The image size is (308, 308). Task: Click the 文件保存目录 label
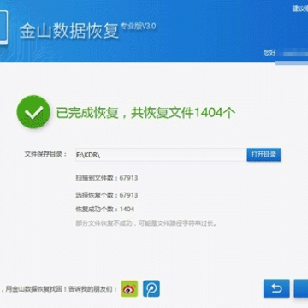coord(45,154)
